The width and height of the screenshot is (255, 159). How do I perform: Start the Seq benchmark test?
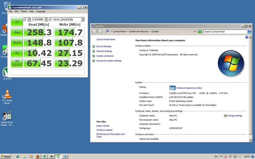click(17, 32)
